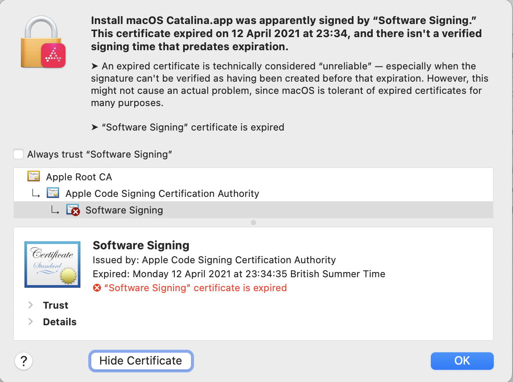The image size is (513, 382).
Task: Click the Hide Certificate button
Action: (x=141, y=361)
